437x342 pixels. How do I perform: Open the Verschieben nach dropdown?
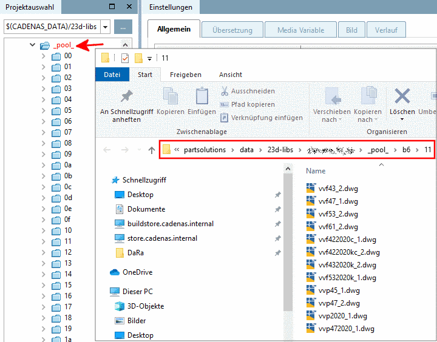click(x=331, y=116)
